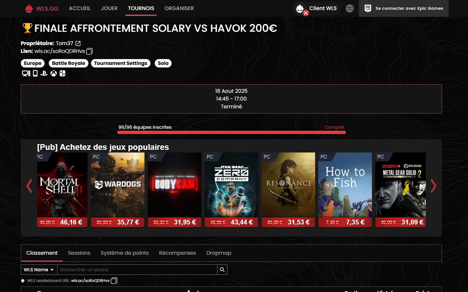468x292 pixels.
Task: Click the 14:45 - 17:00 time text
Action: pos(231,99)
